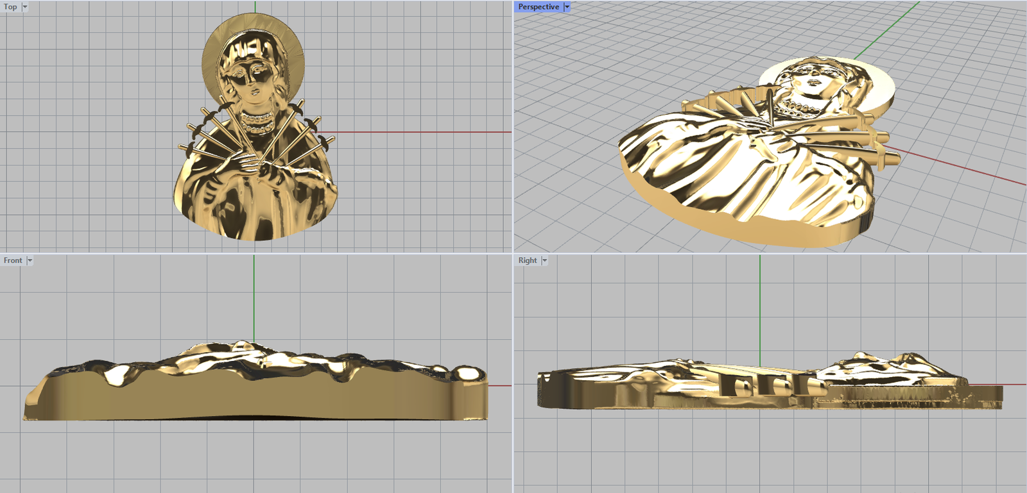The image size is (1027, 493).
Task: Select the Right viewport title label
Action: pos(527,260)
